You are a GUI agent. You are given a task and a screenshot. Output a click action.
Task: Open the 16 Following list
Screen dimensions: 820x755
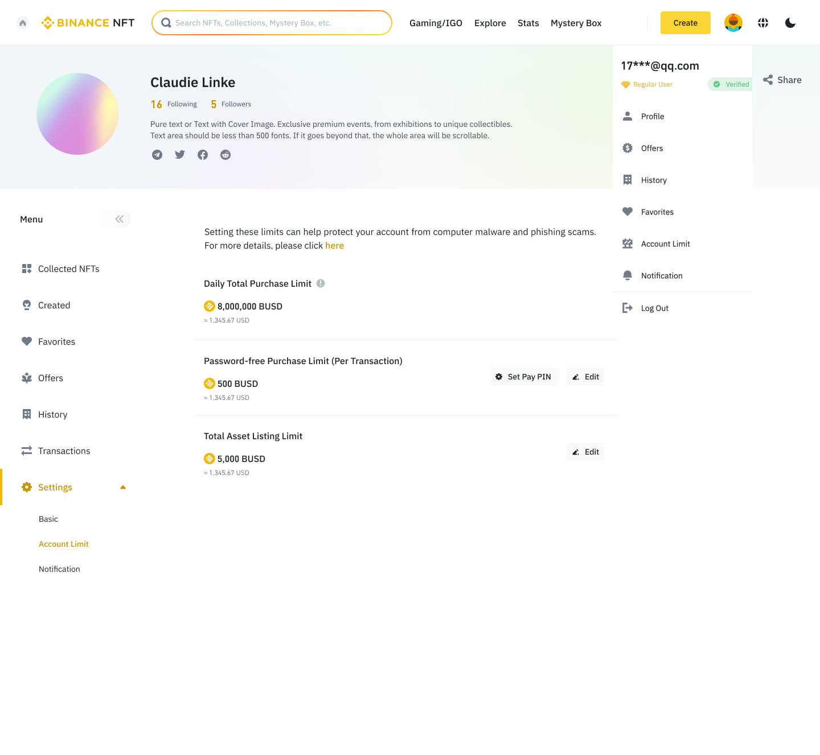[174, 104]
